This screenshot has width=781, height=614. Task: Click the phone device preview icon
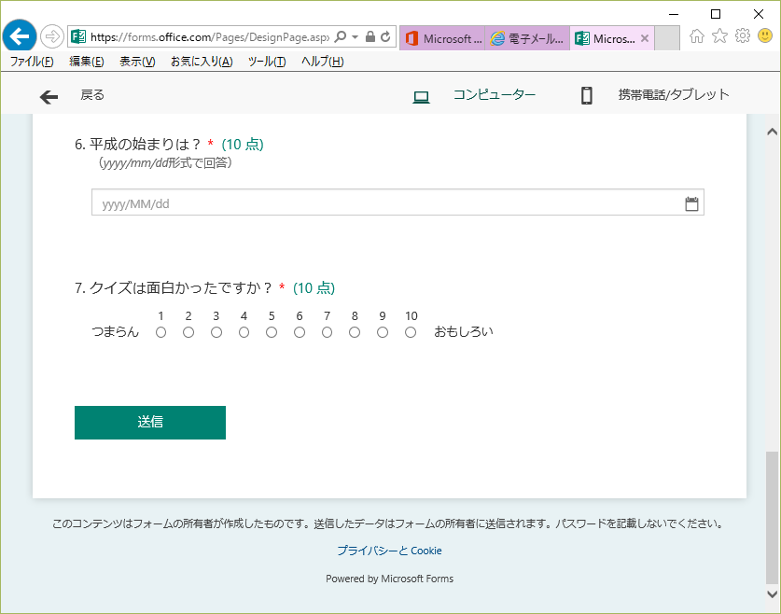tap(587, 95)
